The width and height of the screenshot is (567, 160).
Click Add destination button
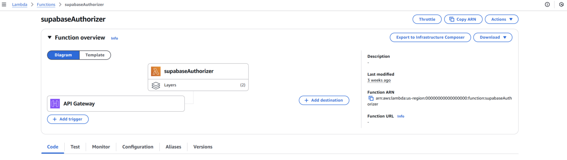pos(324,100)
